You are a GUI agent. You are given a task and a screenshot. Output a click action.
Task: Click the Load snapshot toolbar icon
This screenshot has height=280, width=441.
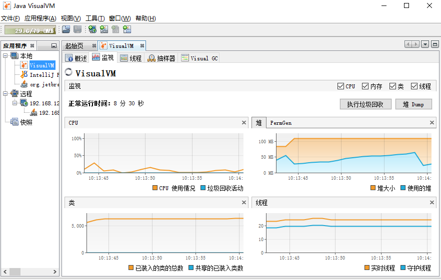click(66, 29)
